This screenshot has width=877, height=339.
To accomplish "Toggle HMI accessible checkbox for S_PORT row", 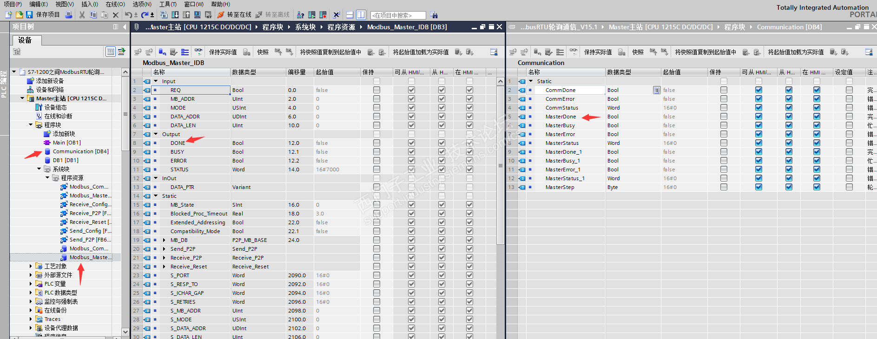I will [411, 275].
